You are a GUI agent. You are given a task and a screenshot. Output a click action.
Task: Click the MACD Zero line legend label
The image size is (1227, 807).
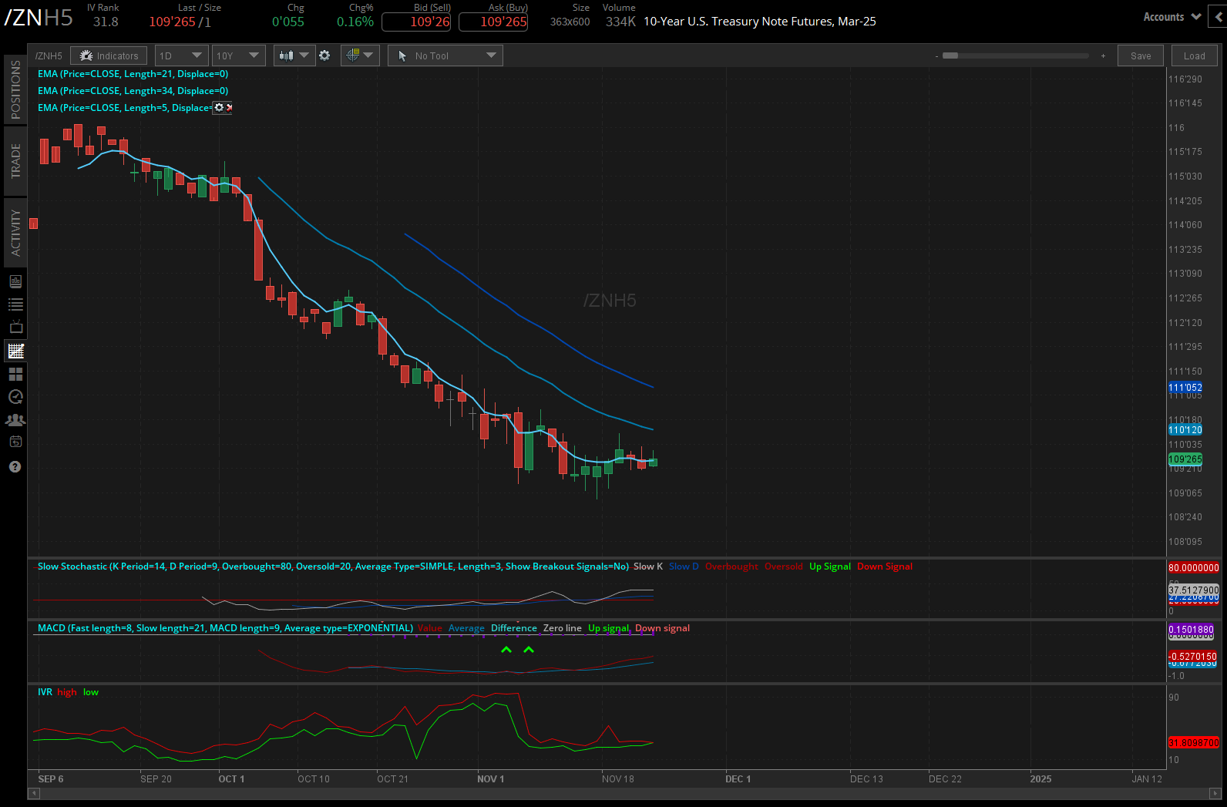(563, 628)
